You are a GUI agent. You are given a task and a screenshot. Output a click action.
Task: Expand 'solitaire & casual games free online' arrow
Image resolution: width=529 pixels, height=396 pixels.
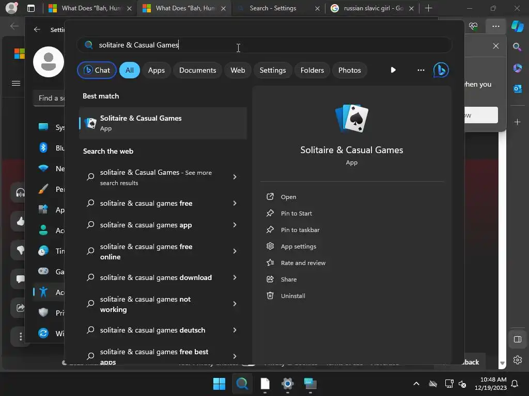coord(235,251)
